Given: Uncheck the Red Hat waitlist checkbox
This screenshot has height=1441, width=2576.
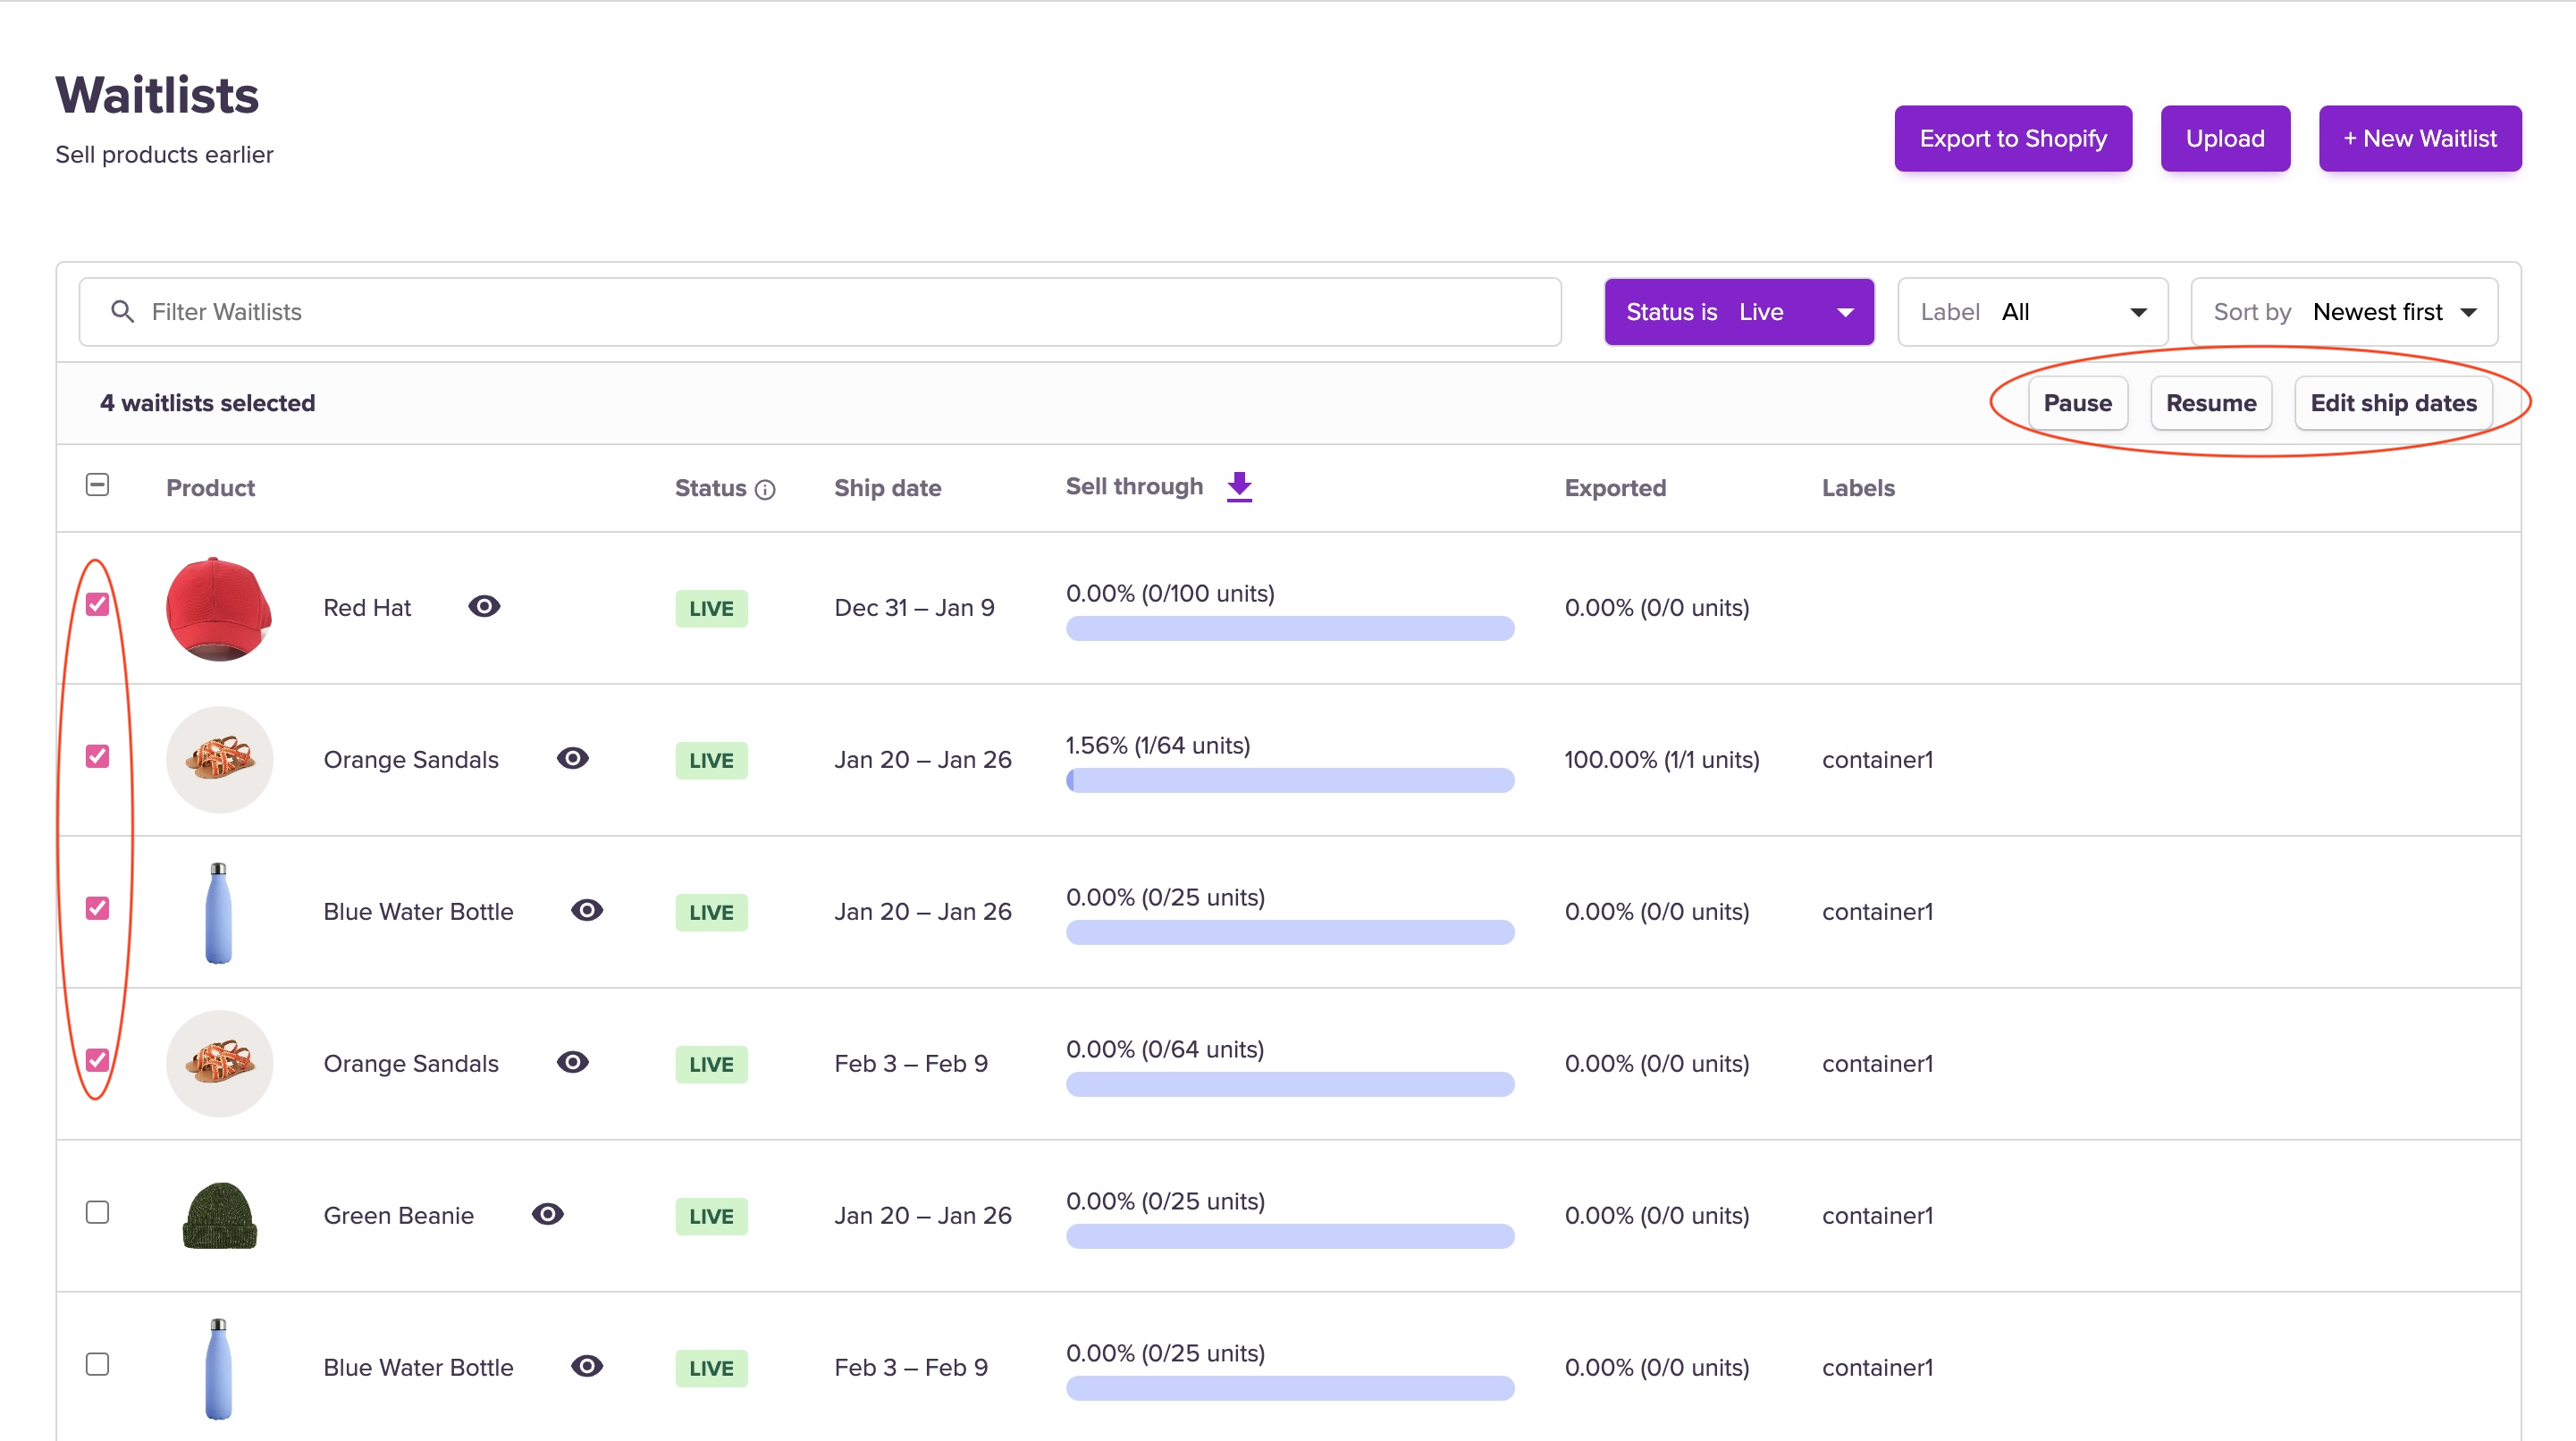Looking at the screenshot, I should [97, 604].
